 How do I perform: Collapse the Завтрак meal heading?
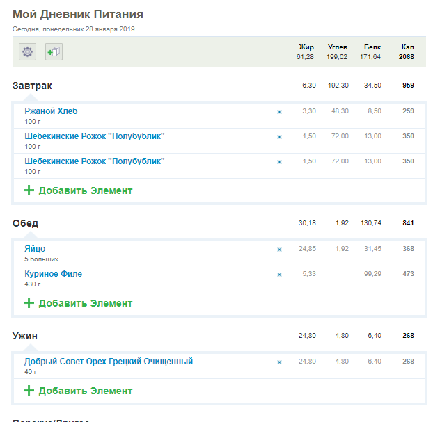click(32, 86)
